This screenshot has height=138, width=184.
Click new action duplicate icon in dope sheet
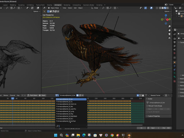point(80,95)
